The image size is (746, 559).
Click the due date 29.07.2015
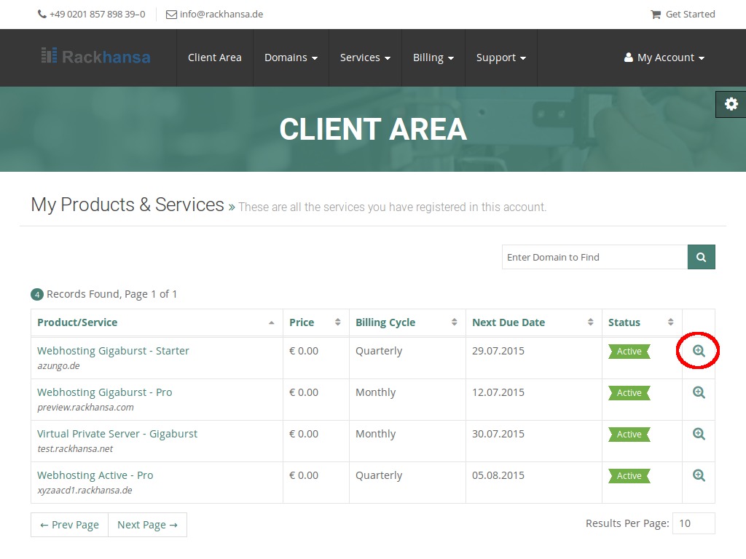click(x=498, y=351)
